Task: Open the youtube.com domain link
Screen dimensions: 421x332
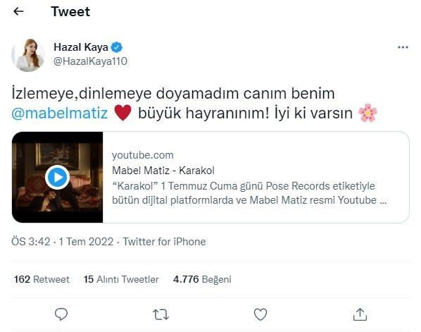Action: pos(143,155)
